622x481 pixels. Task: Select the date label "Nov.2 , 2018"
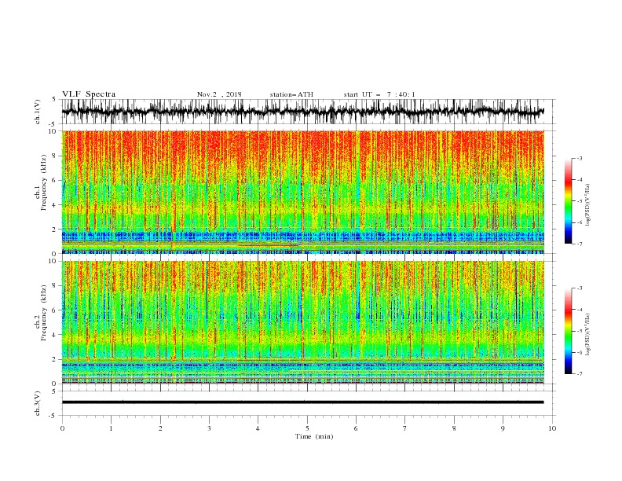pos(219,94)
